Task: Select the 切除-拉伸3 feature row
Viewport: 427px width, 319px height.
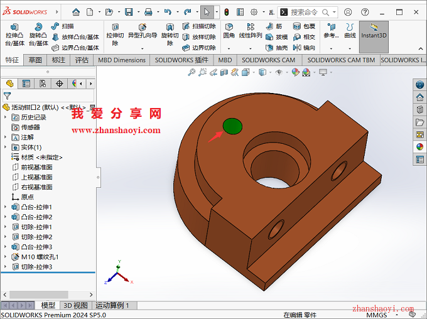Action: [x=32, y=267]
